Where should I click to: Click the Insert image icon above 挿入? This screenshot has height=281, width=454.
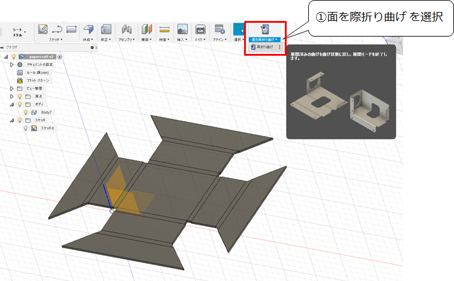click(182, 29)
